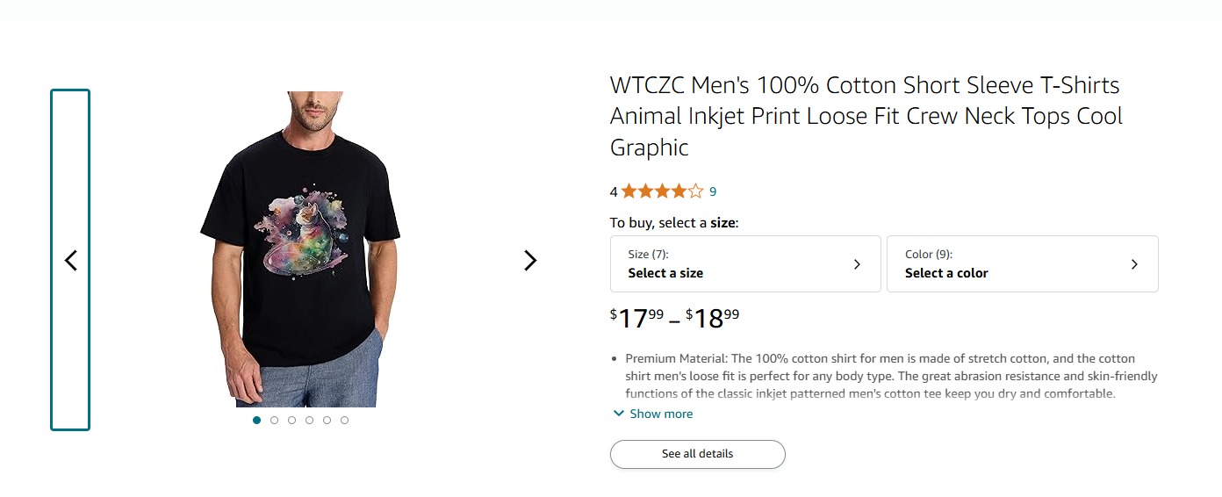Screen dimensions: 1222x497
Task: Click the right chevron in the Size box
Action: (858, 264)
